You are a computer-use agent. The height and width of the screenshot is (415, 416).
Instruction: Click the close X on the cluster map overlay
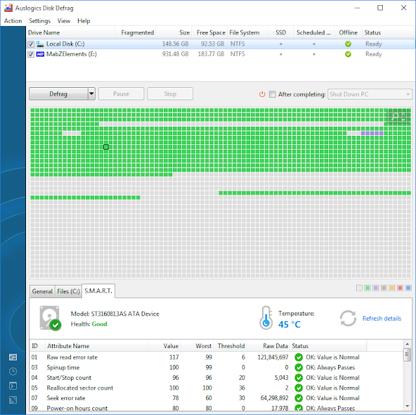[404, 114]
